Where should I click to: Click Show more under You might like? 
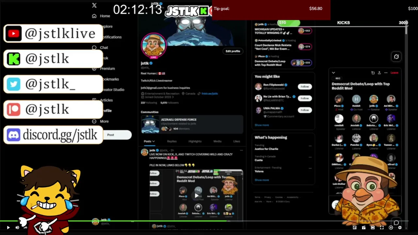262,125
